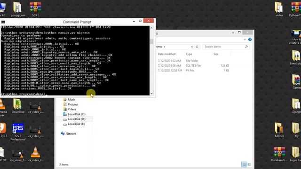Open the try folder on desktop
The width and height of the screenshot is (301, 169).
(x=296, y=130)
